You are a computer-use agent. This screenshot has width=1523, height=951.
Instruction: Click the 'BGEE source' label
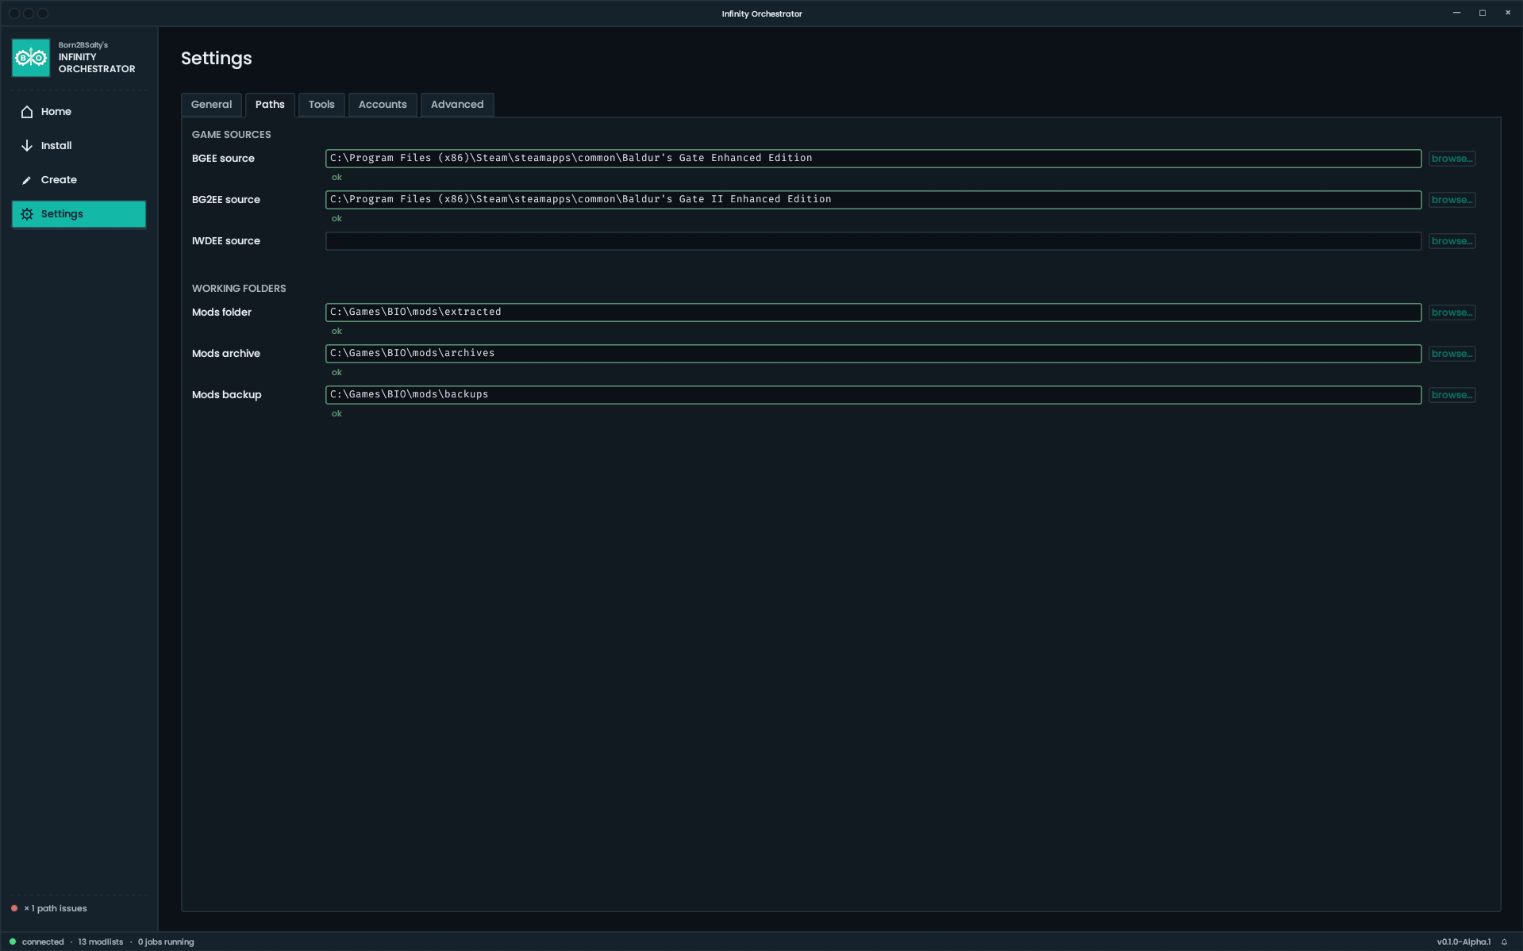(223, 159)
